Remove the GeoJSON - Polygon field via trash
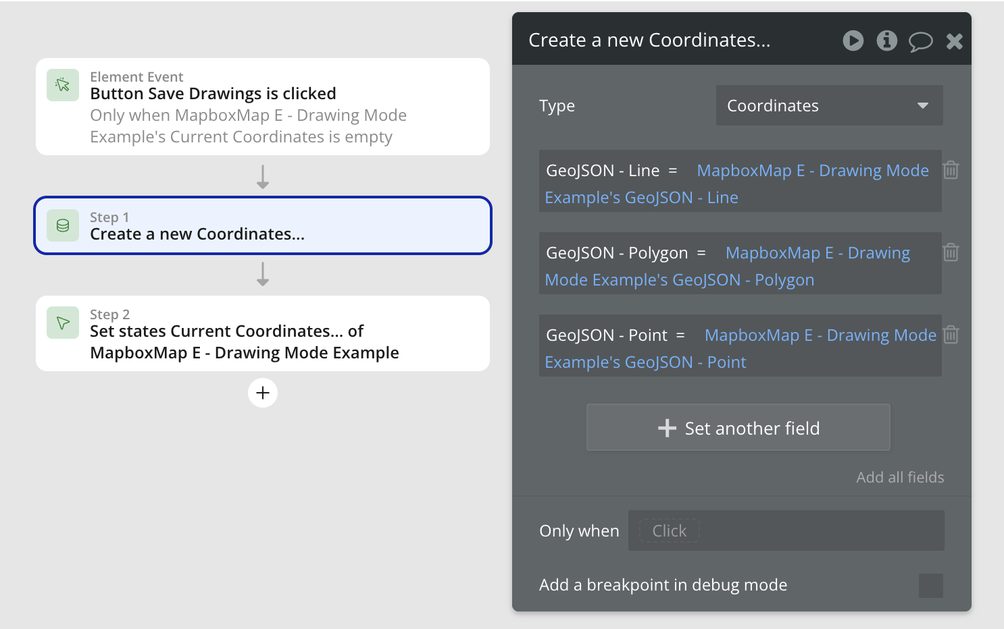This screenshot has height=629, width=1004. [951, 252]
